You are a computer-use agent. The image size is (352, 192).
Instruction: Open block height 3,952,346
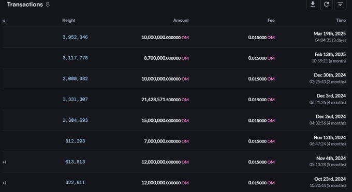click(75, 37)
